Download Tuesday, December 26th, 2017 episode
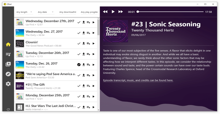This screenshot has width=220, height=114. [x=84, y=54]
